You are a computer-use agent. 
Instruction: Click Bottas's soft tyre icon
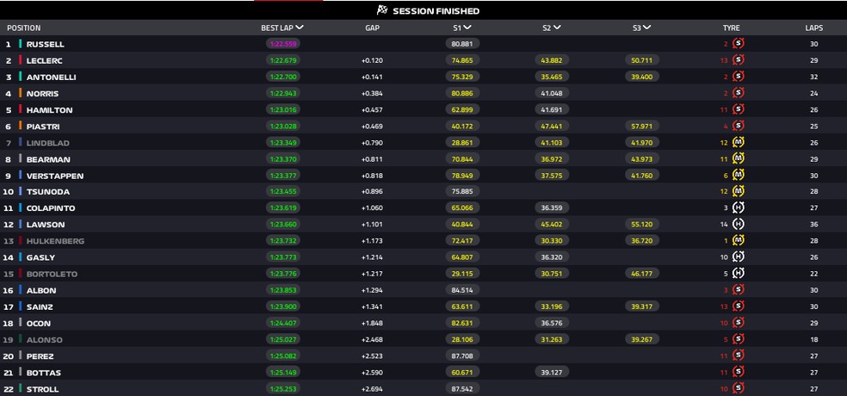(738, 373)
